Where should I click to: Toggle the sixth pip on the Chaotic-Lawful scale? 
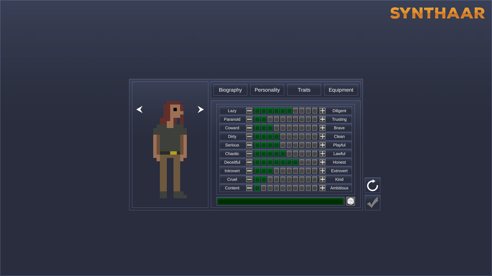pyautogui.click(x=289, y=154)
